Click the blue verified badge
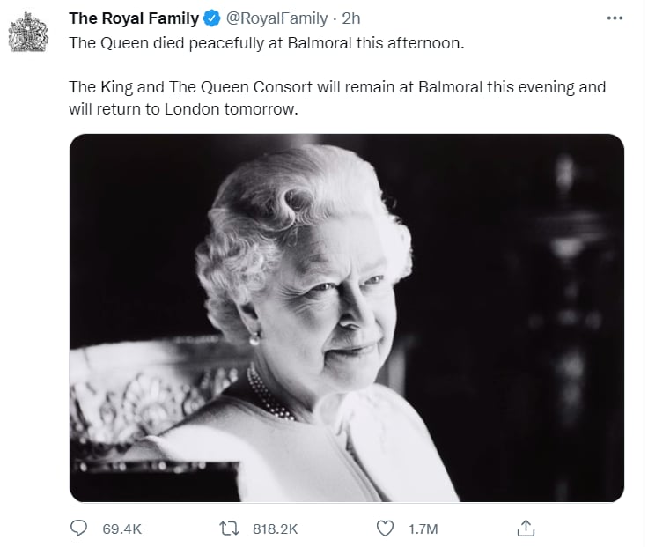The image size is (648, 547). [x=212, y=18]
